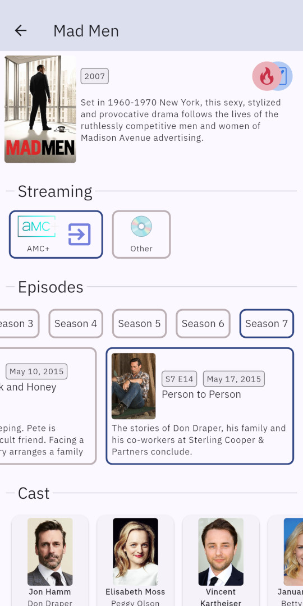Open the Person to Person episode title

click(x=201, y=394)
